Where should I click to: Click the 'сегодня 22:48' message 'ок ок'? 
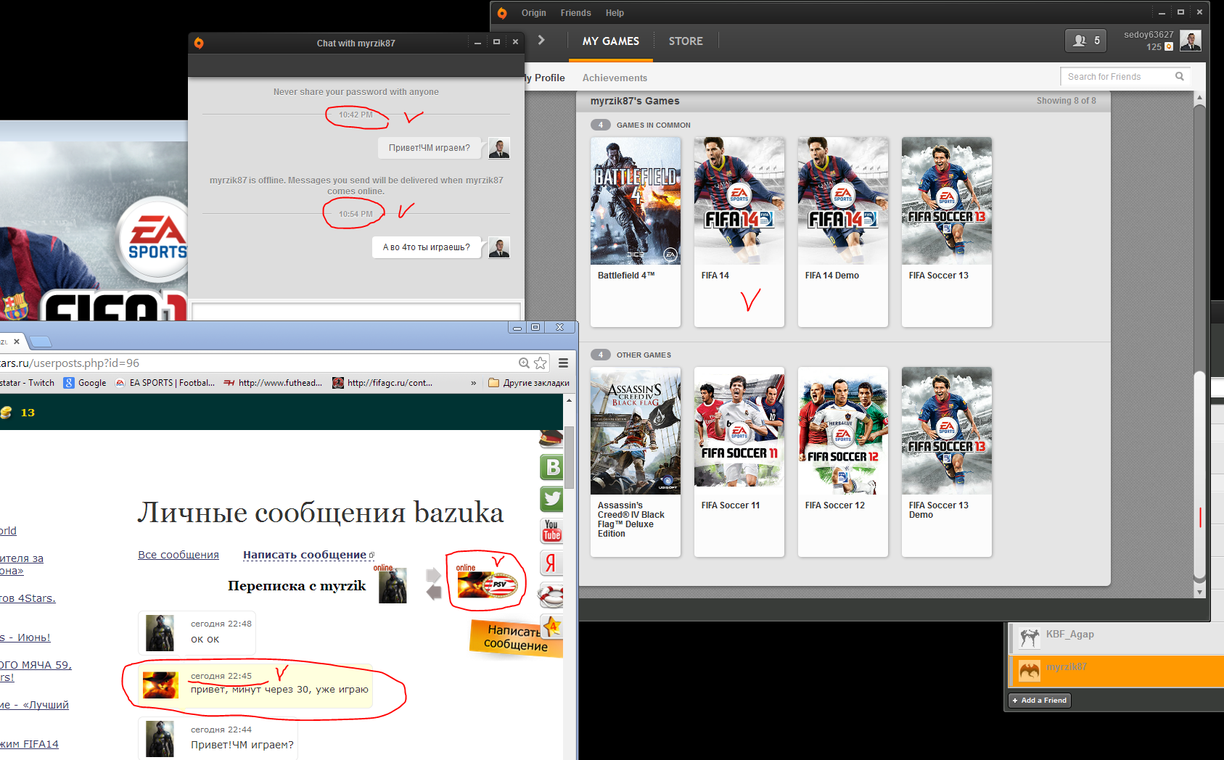(x=197, y=632)
